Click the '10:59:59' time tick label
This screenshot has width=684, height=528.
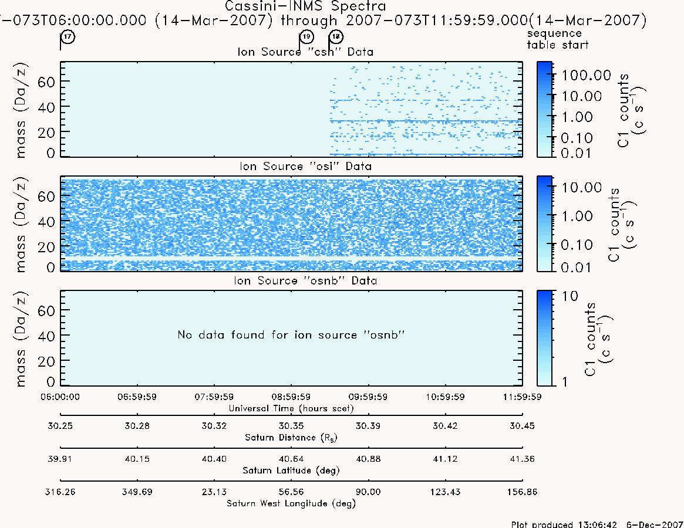(445, 397)
